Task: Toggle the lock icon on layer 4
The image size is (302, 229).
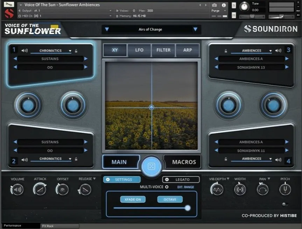Action: 226,159
